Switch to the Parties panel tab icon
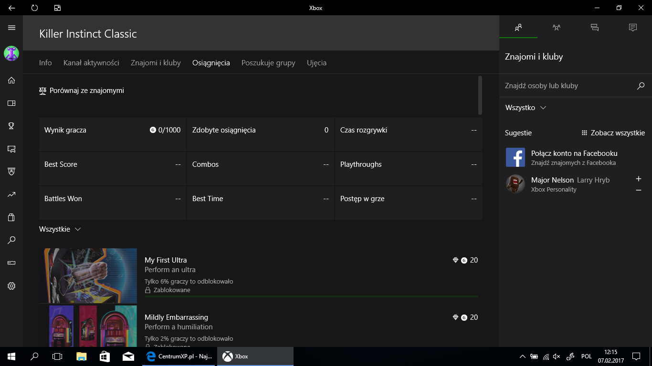 (x=557, y=28)
